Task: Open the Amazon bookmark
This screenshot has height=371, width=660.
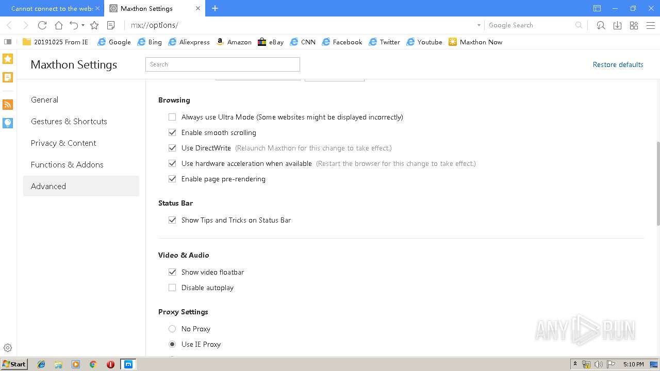Action: coord(234,42)
